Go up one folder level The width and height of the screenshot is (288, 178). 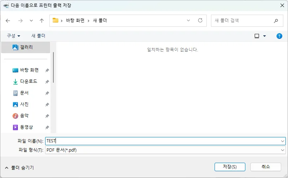[x=42, y=21]
